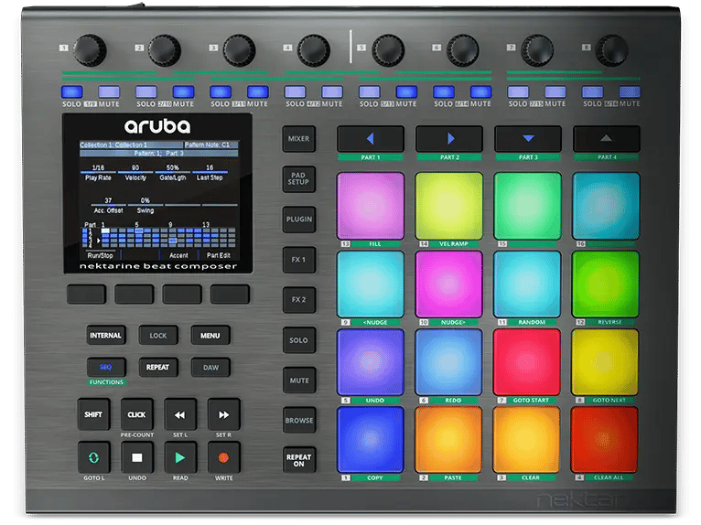701x525 pixels.
Task: Click the SOLO button below FX 2
Action: pos(299,340)
